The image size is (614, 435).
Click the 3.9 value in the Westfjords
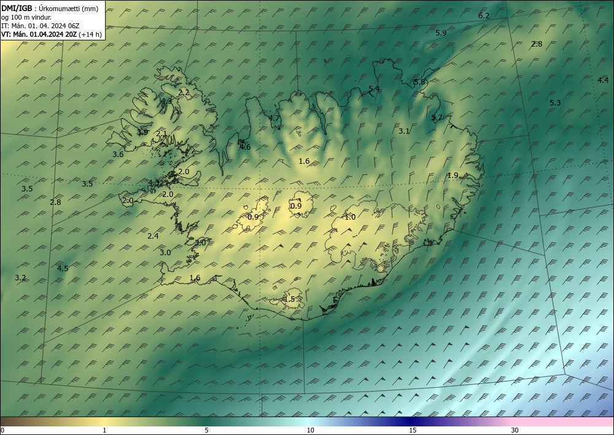(143, 133)
